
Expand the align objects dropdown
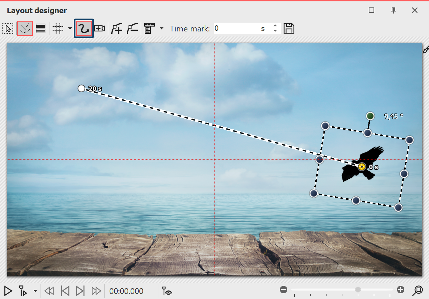(161, 29)
